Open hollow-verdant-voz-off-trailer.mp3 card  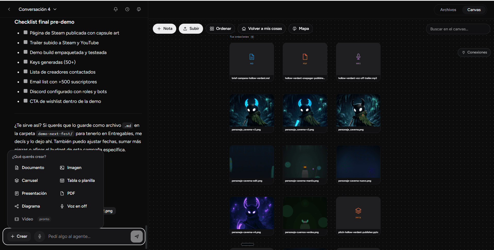(358, 62)
